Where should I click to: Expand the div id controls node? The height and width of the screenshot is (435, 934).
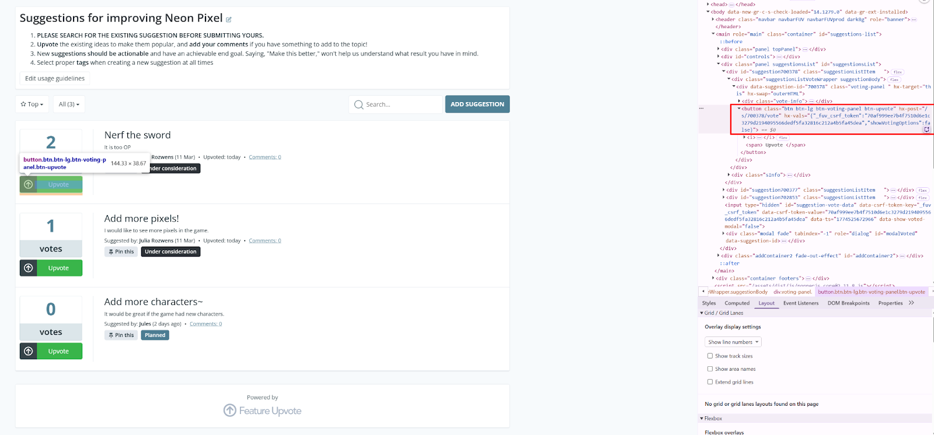(x=719, y=57)
